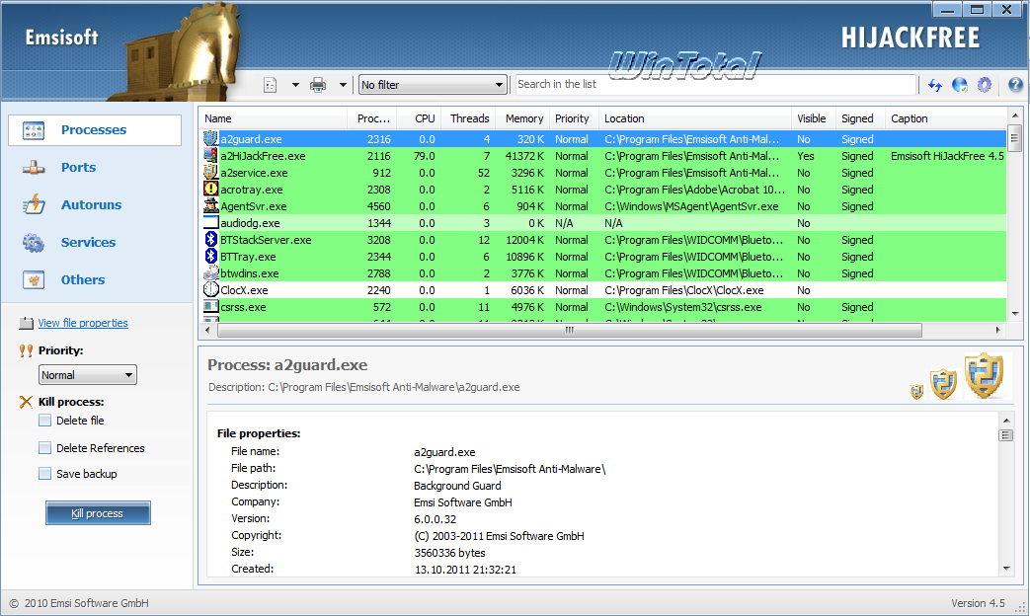The width and height of the screenshot is (1030, 616).
Task: Click the a2HiJackFree.exe process icon
Action: (211, 156)
